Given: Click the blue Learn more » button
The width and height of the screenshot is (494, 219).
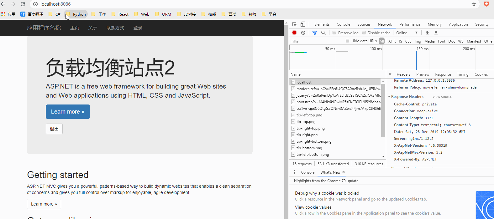Looking at the screenshot, I should tap(68, 112).
